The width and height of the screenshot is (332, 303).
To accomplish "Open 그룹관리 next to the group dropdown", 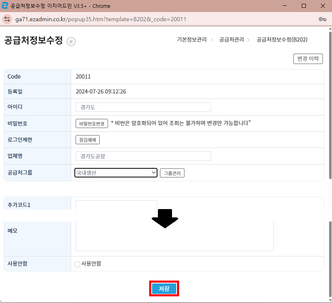I will 172,173.
